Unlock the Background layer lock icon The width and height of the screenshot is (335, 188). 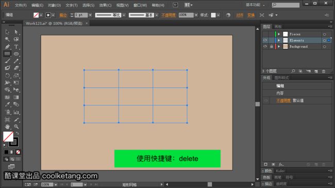[271, 46]
